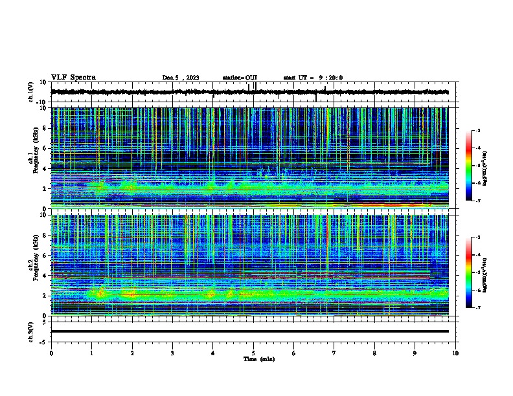Click the "10" time axis tick label
Image resolution: width=513 pixels, height=396 pixels.
coord(455,353)
